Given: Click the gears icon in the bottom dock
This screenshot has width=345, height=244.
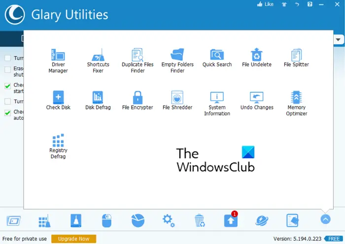Looking at the screenshot, I should [169, 221].
